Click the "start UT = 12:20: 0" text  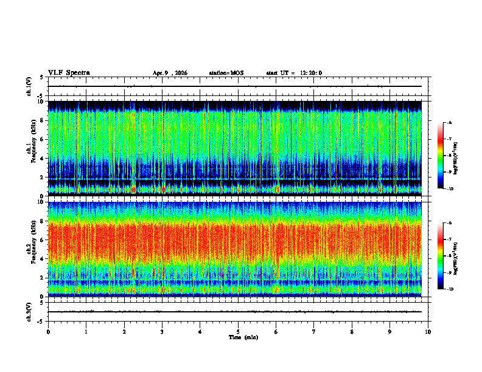click(x=294, y=73)
